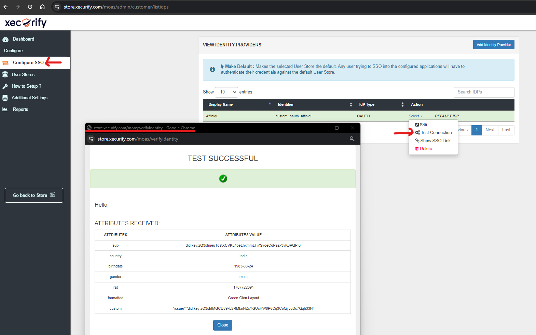Click the Reports chart icon
Image resolution: width=536 pixels, height=335 pixels.
tap(5, 110)
